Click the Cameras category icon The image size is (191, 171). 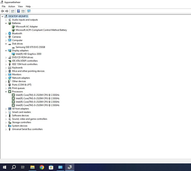(10, 37)
